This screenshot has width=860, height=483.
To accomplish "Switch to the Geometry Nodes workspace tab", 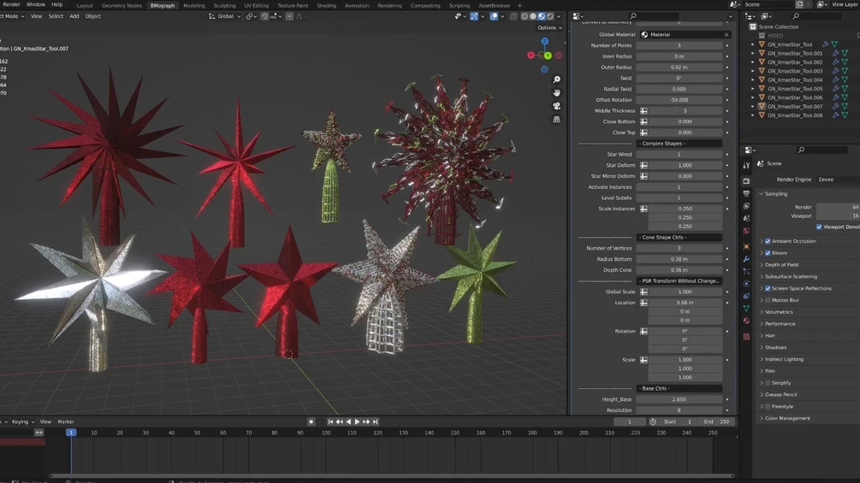I will tap(122, 5).
